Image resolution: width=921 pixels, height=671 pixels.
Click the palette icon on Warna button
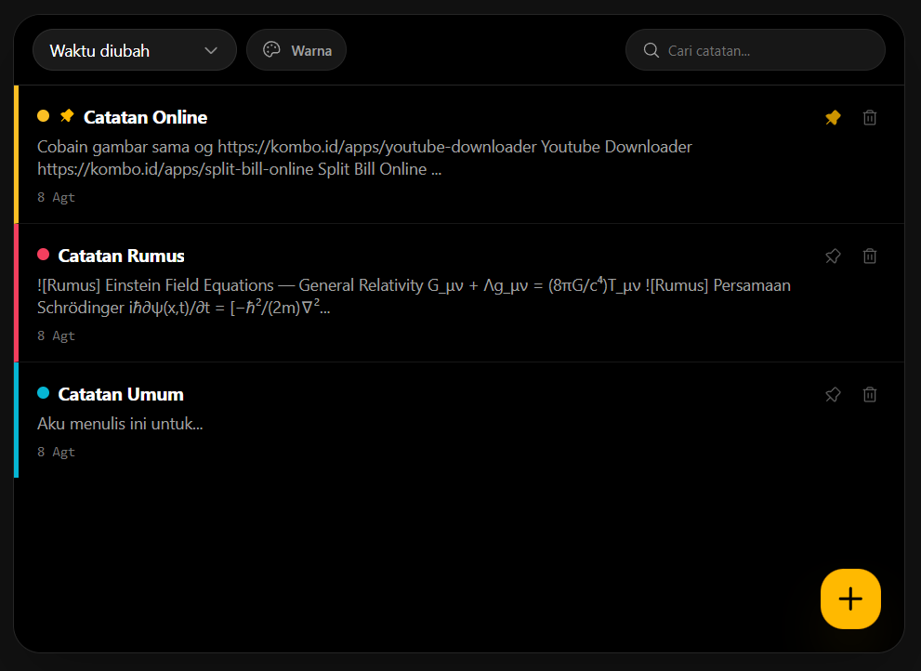(271, 50)
